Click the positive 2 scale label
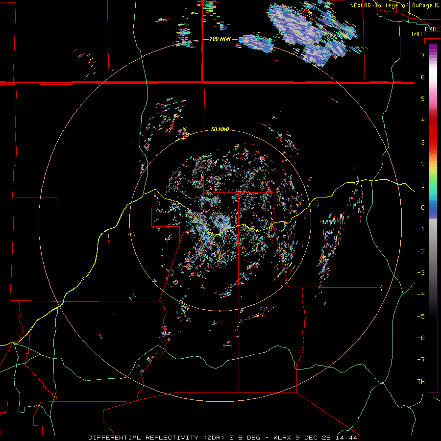Image resolution: width=441 pixels, height=441 pixels. click(x=423, y=164)
